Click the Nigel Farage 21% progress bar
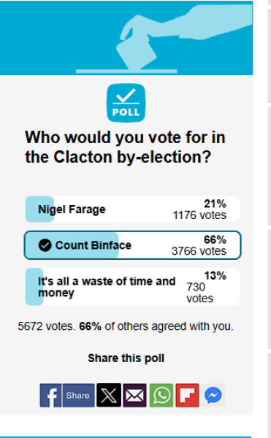The image size is (271, 438). [x=39, y=210]
